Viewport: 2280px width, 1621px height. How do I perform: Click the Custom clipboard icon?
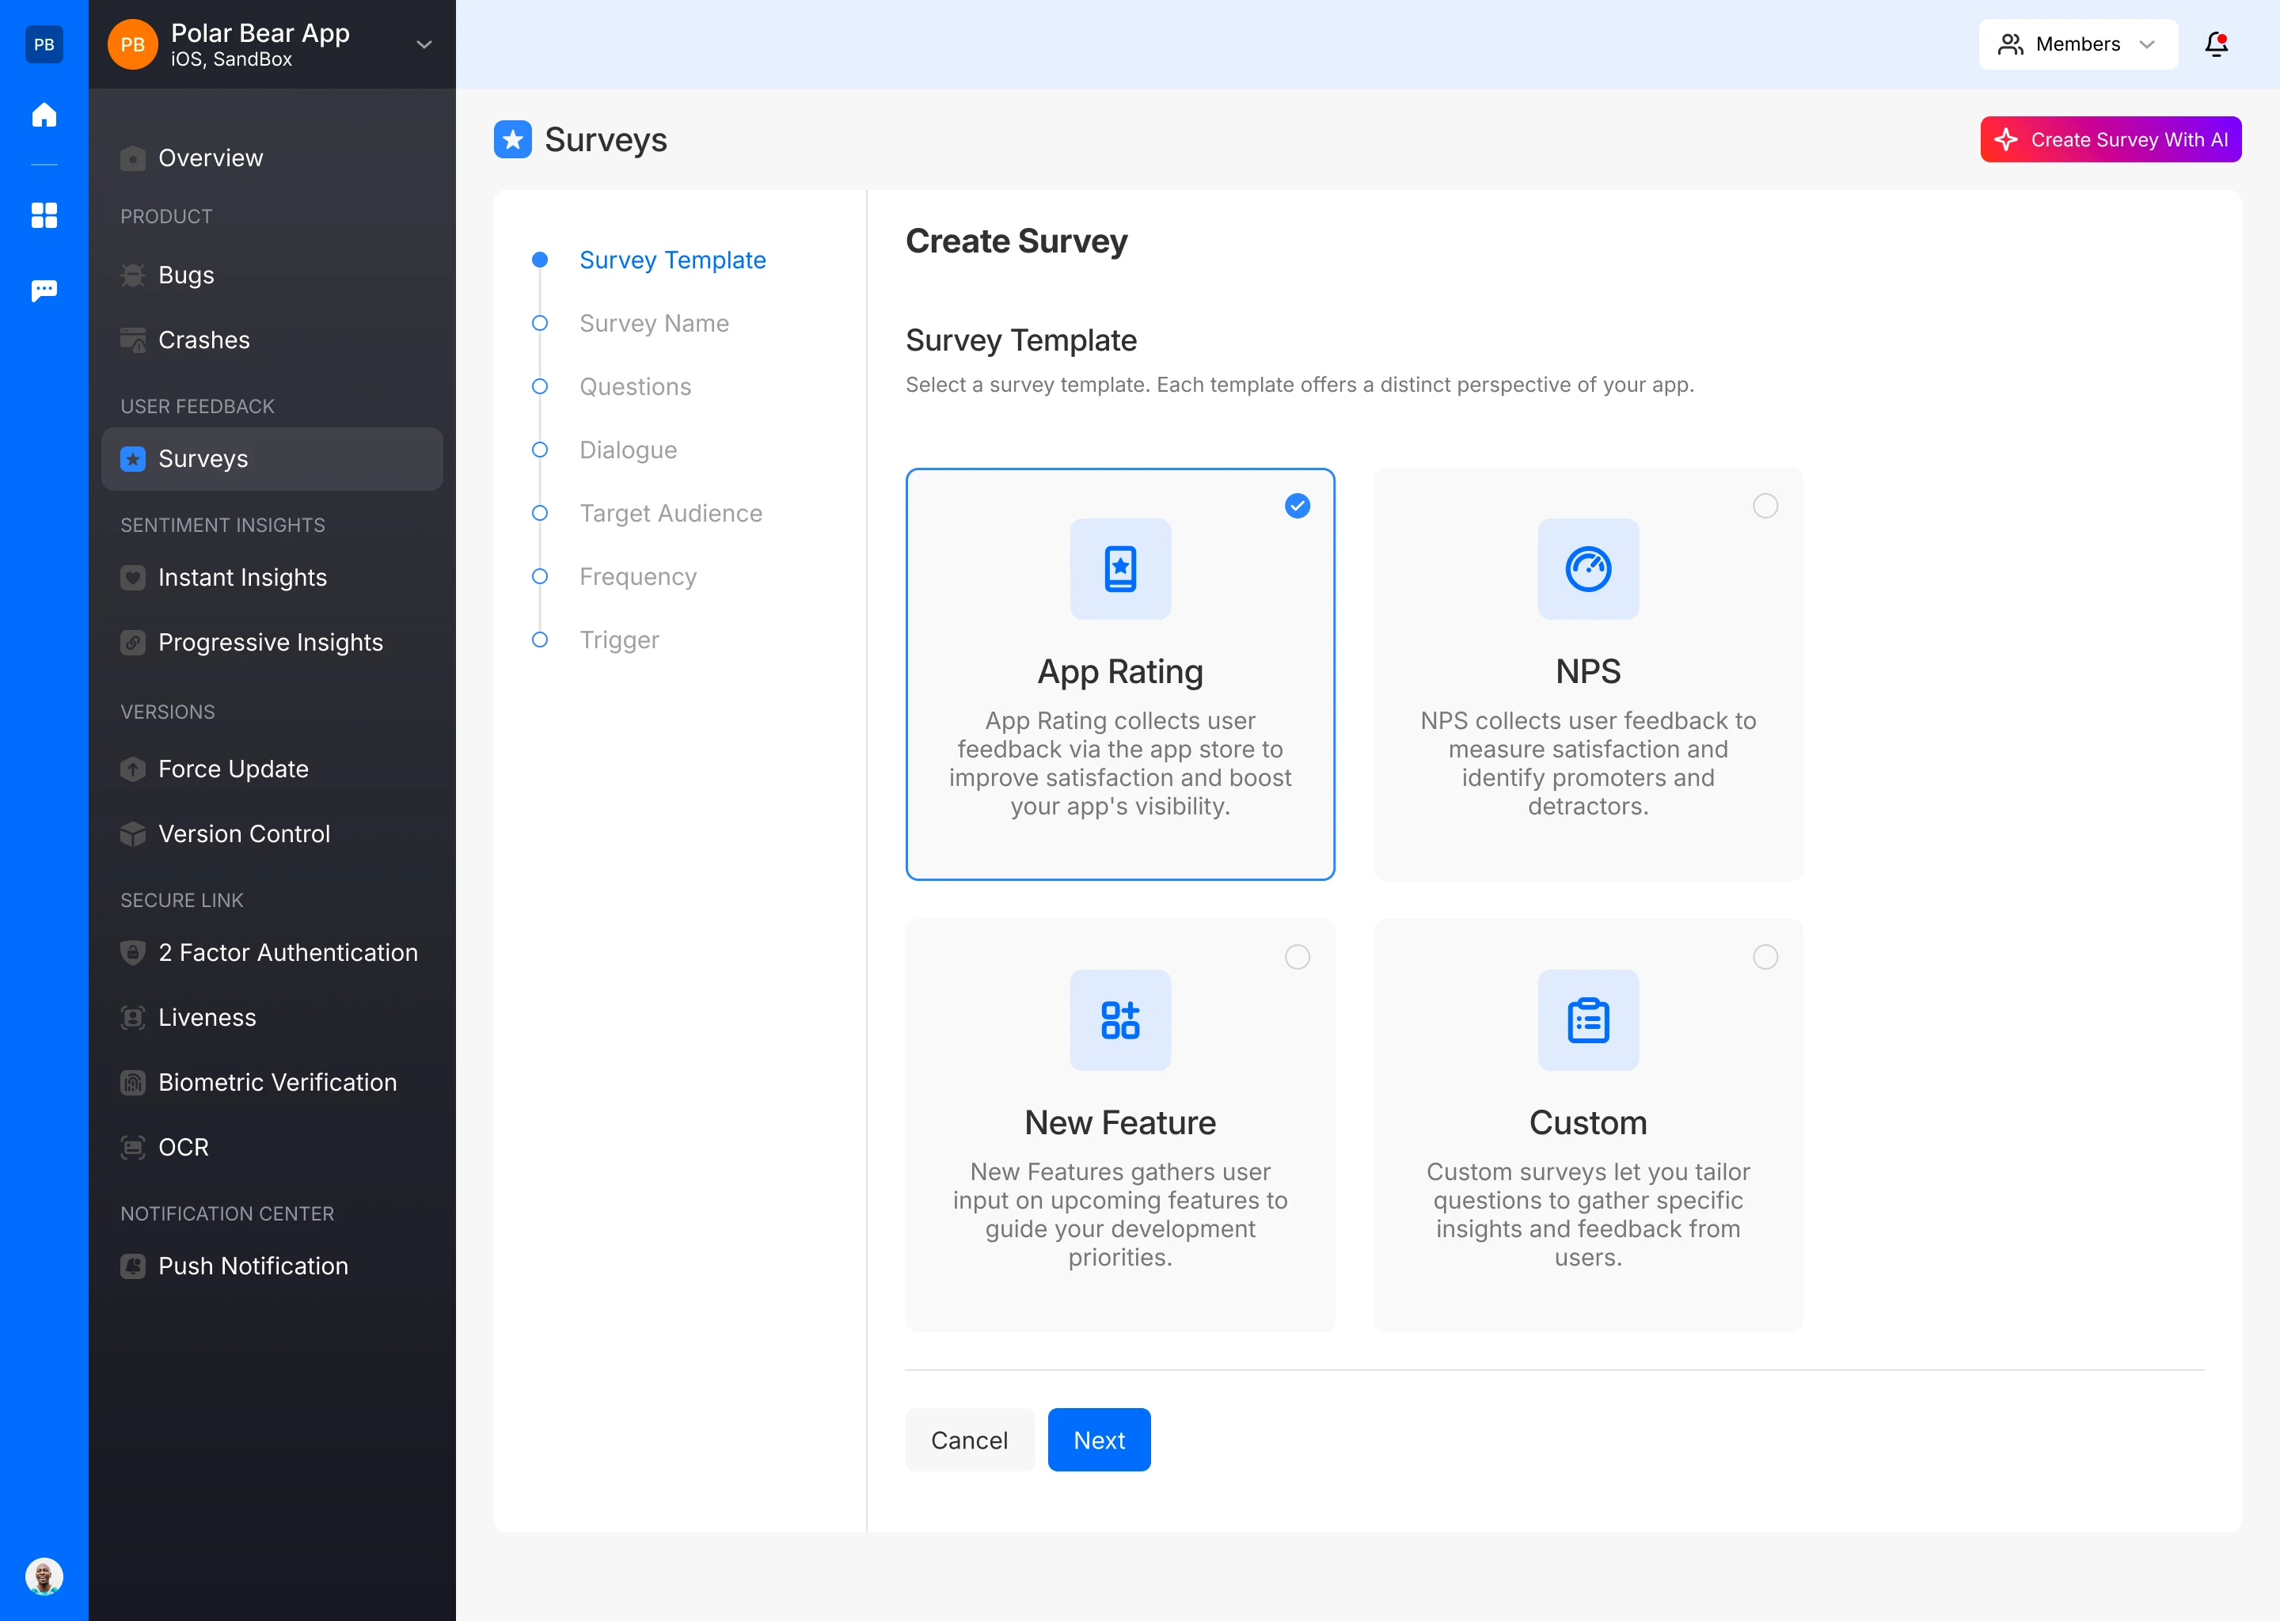coord(1587,1020)
